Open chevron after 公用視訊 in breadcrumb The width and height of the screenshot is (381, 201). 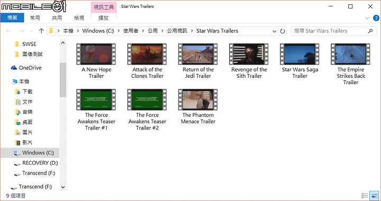(x=192, y=31)
